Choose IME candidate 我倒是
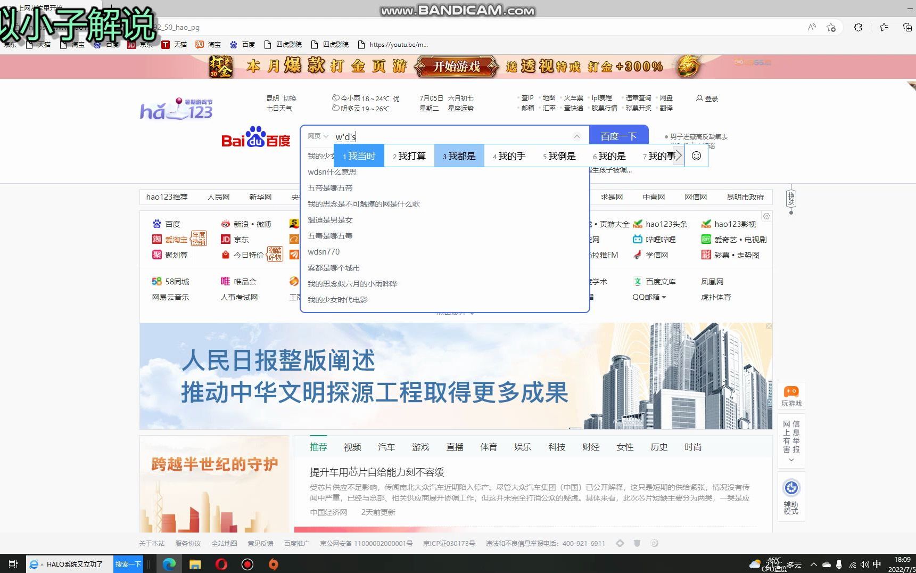This screenshot has height=573, width=916. [x=559, y=156]
